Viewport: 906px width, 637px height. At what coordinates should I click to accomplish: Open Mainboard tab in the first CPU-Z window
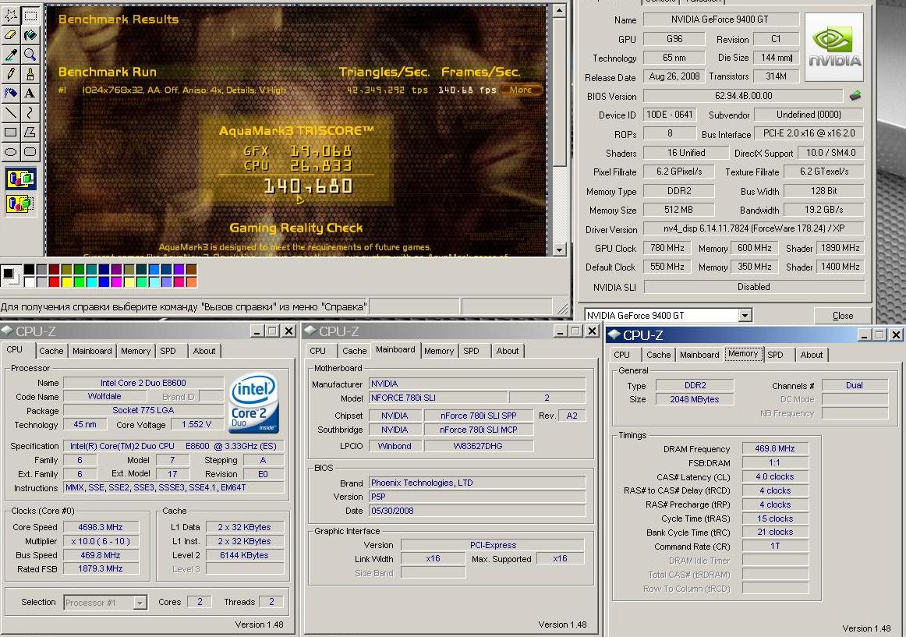[x=93, y=351]
